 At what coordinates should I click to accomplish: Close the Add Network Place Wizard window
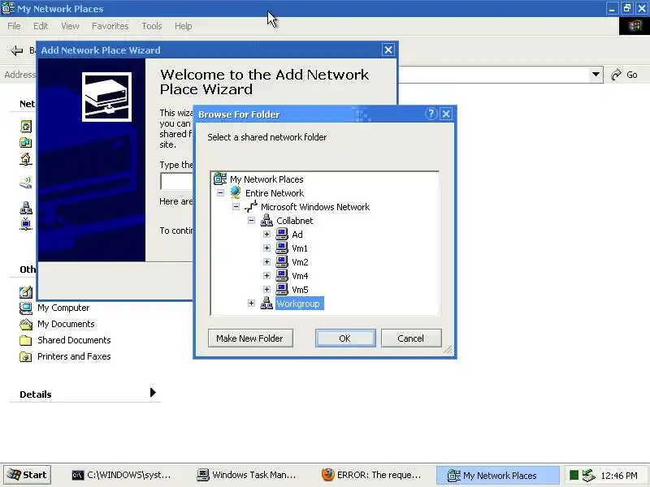click(x=388, y=50)
